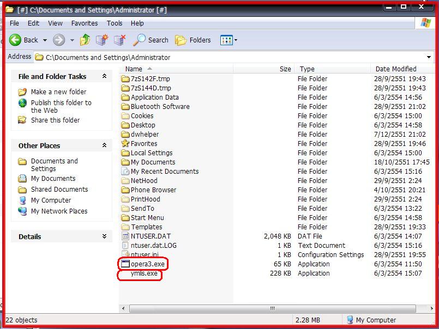Expand the Details panel
Image resolution: width=439 pixels, height=329 pixels.
(104, 236)
